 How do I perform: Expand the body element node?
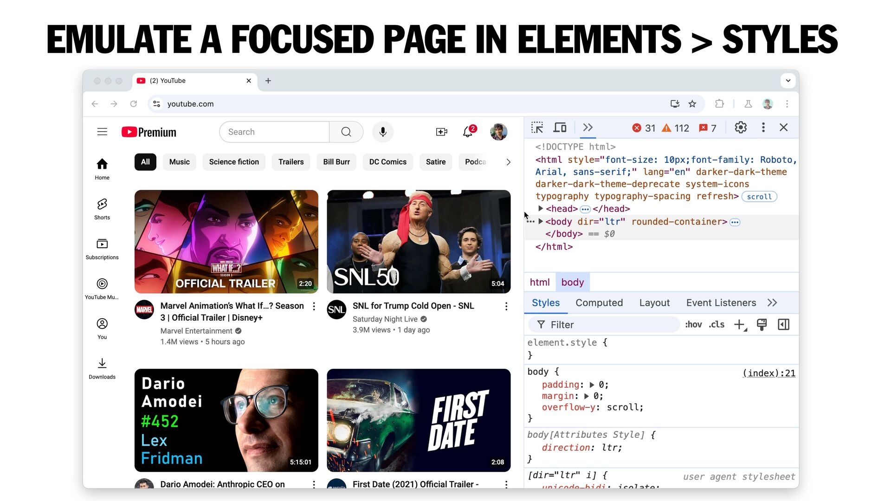[541, 222]
